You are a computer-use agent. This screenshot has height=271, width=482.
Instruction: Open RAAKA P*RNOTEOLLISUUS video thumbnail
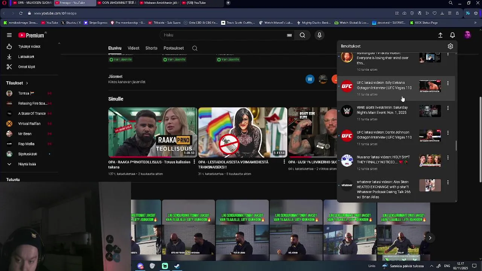tap(153, 132)
